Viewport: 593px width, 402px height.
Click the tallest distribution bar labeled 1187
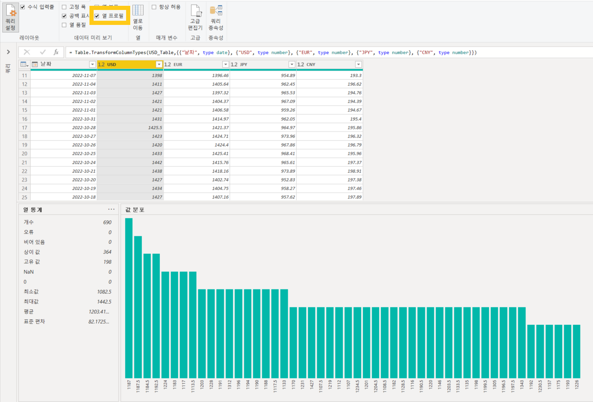[129, 298]
